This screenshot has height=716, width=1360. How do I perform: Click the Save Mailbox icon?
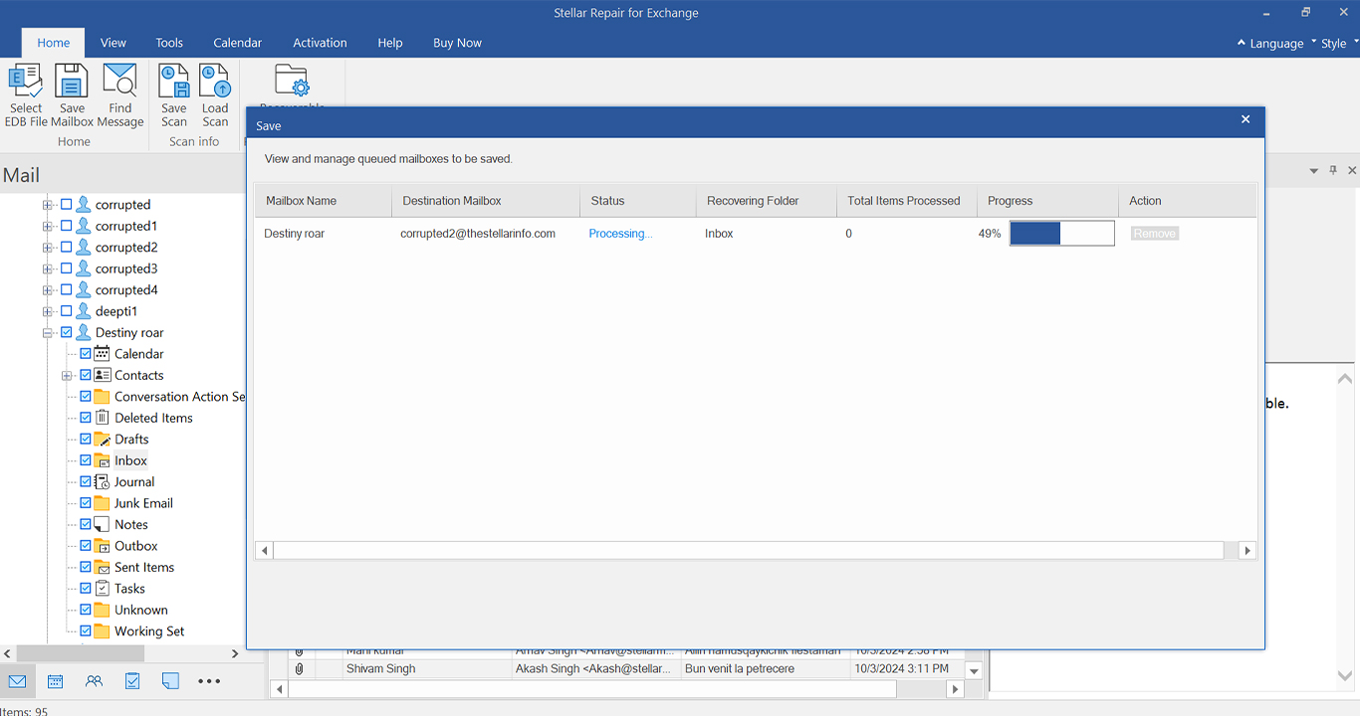pos(72,80)
